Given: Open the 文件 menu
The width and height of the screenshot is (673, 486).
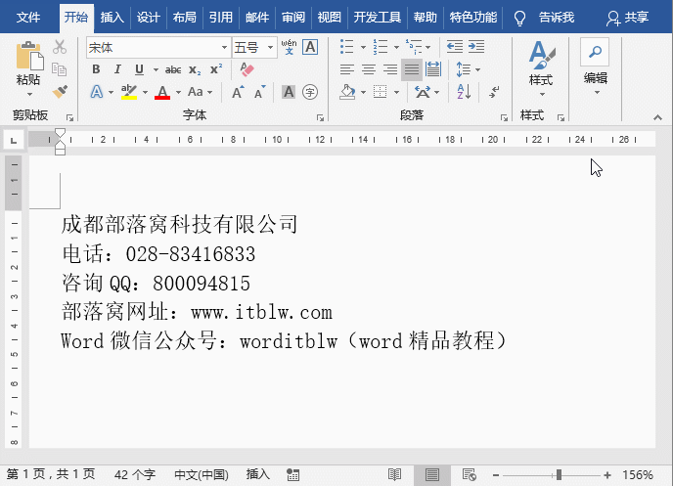Looking at the screenshot, I should 28,18.
